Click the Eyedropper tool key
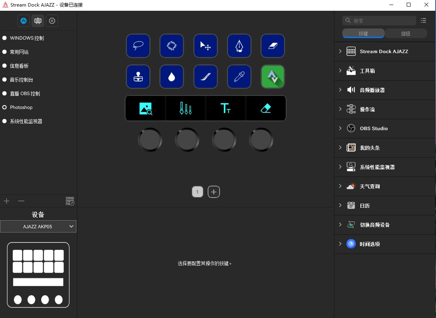 pyautogui.click(x=239, y=77)
